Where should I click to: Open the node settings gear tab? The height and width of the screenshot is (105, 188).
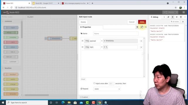[x=137, y=27]
